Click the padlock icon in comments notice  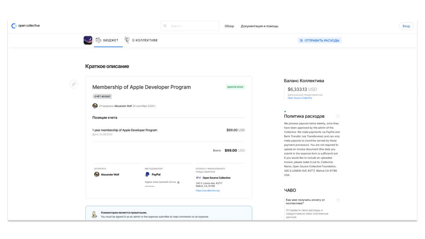point(94,214)
